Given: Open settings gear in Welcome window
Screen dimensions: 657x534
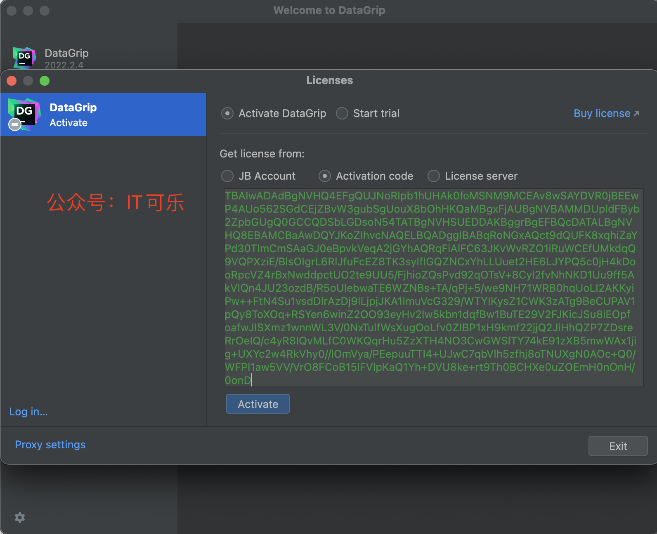Looking at the screenshot, I should [x=20, y=518].
